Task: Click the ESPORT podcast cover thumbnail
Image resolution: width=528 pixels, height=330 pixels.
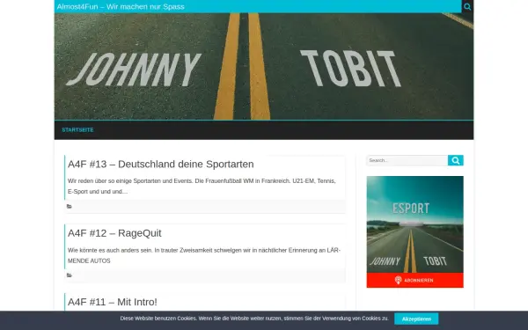Action: (x=414, y=224)
